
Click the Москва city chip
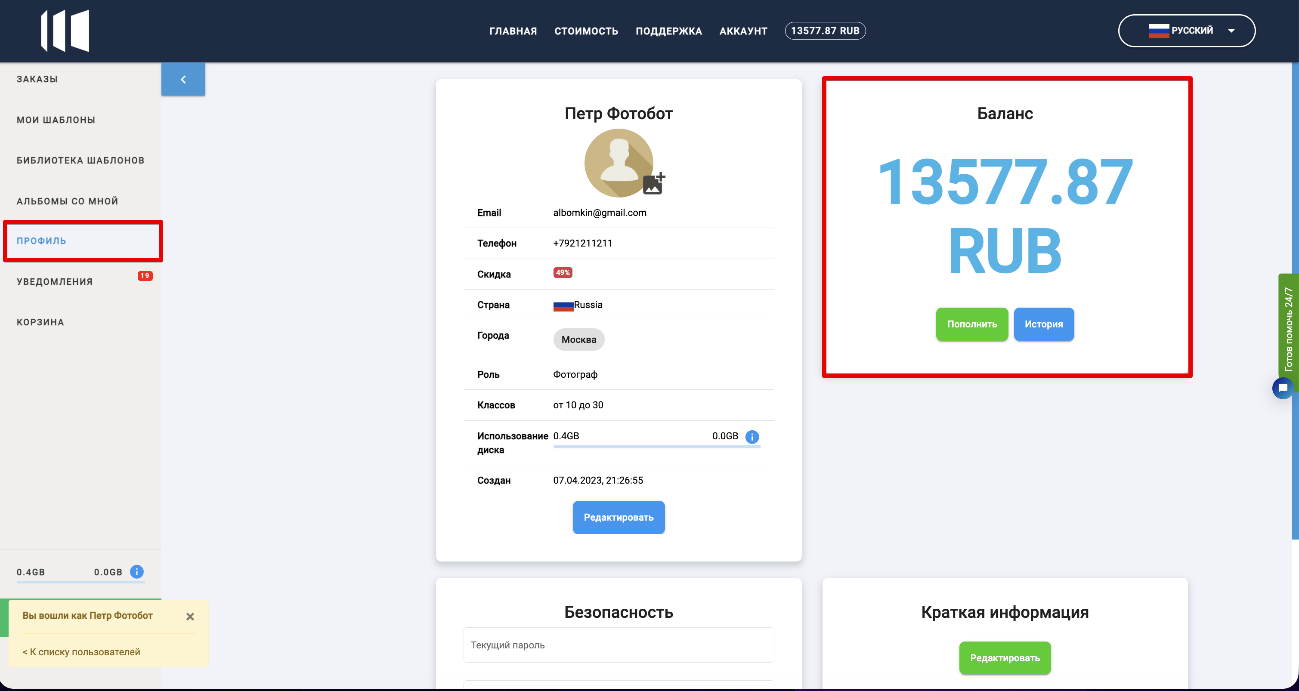(579, 340)
